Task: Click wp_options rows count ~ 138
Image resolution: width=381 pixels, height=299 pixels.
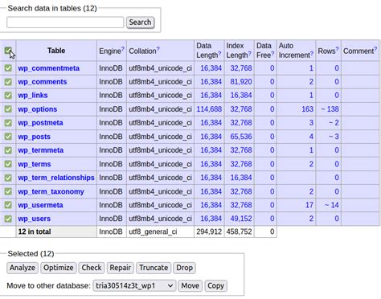Action: tap(330, 109)
